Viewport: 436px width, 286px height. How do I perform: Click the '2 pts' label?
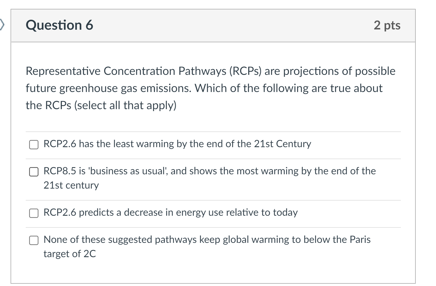click(x=387, y=25)
